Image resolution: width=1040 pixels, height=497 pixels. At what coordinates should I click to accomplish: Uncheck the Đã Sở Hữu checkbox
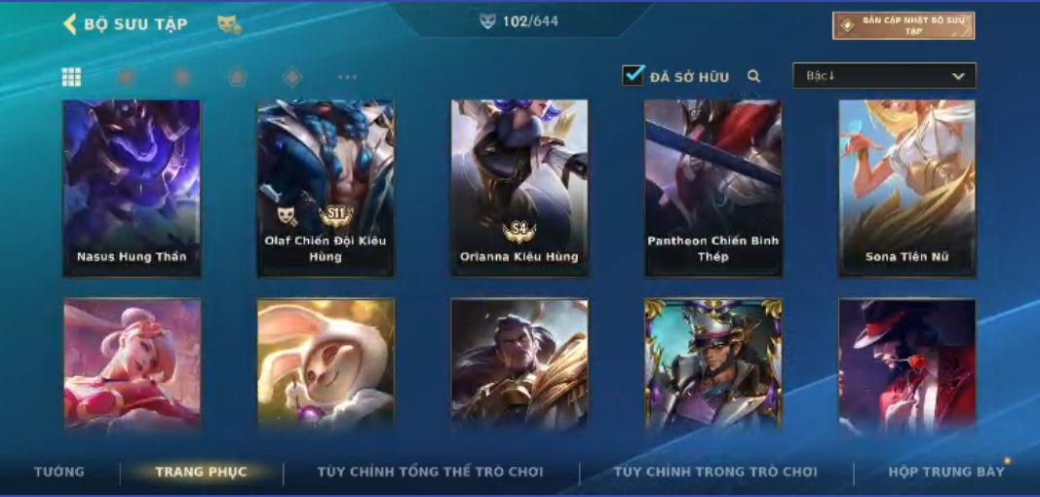(x=634, y=75)
